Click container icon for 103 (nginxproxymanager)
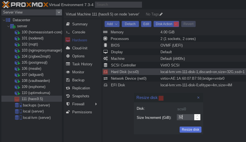Viewport: 246px width, 142px height. 17,51
